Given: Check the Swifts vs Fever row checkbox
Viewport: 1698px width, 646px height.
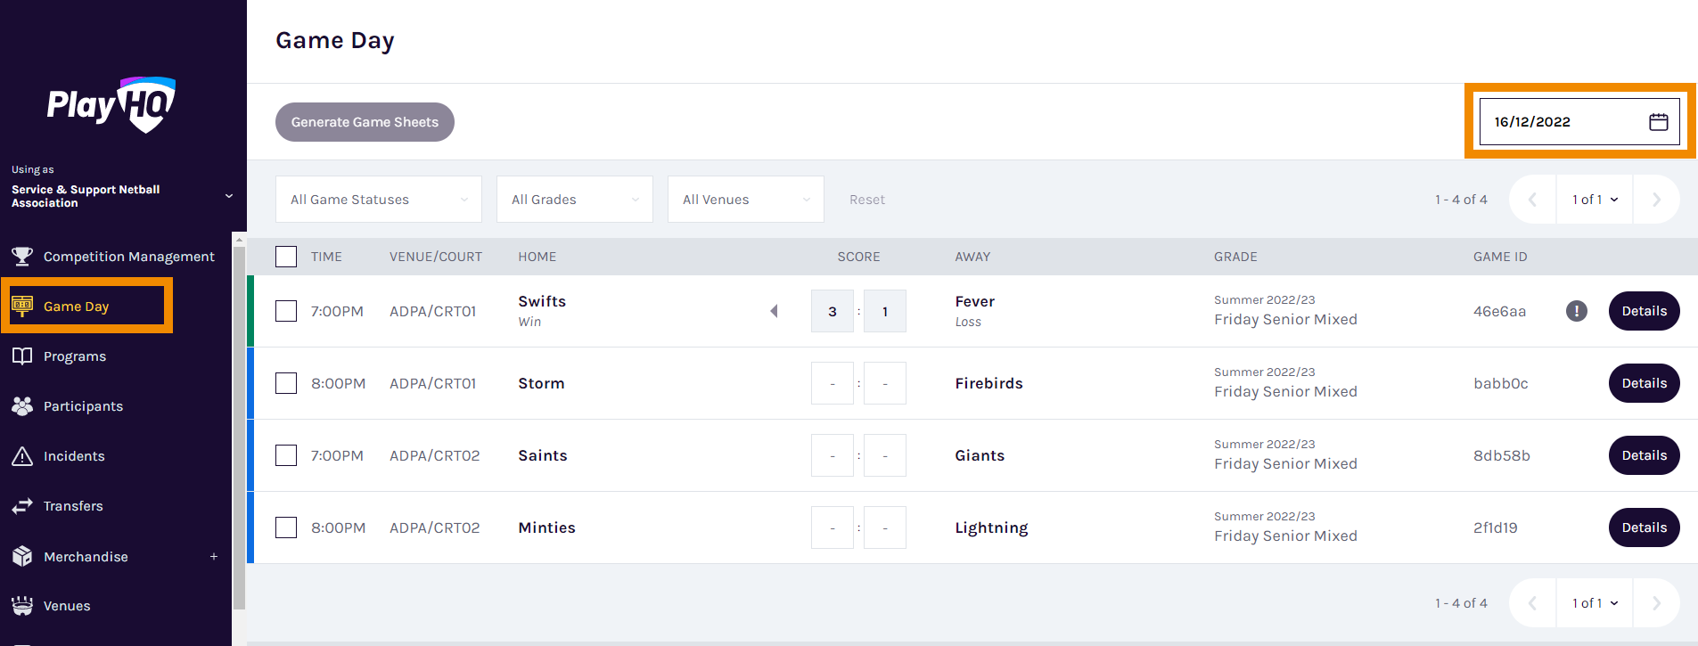Looking at the screenshot, I should 285,311.
